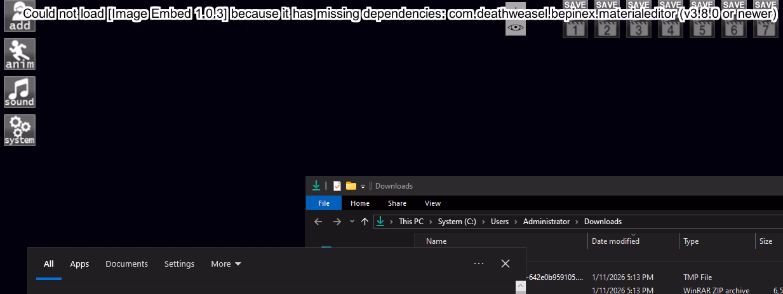Image resolution: width=783 pixels, height=294 pixels.
Task: Select the Documents search filter tab
Action: click(126, 264)
